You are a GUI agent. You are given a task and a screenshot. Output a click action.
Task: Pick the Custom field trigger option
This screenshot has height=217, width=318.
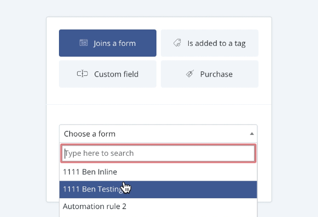(108, 74)
